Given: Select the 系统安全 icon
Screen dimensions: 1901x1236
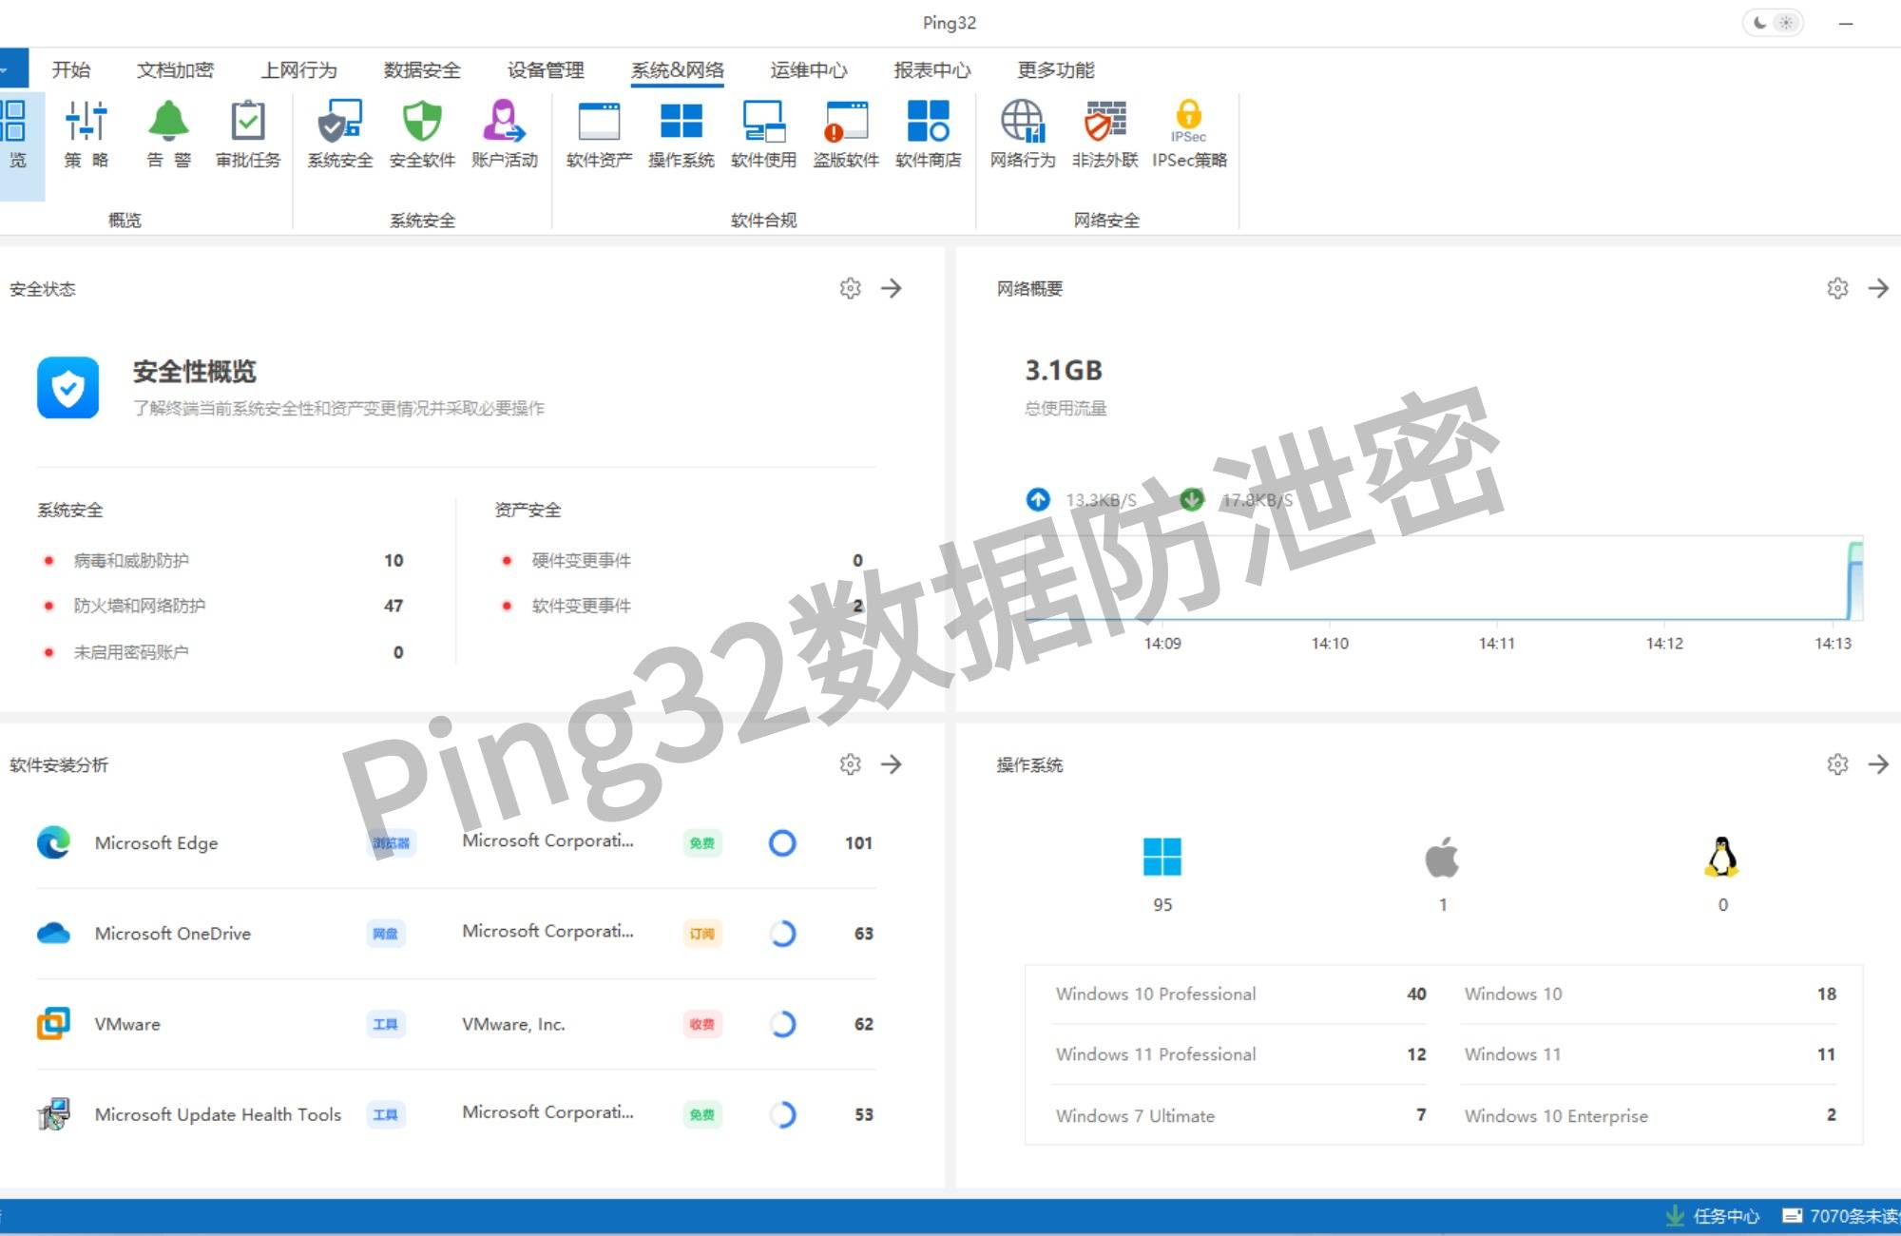Looking at the screenshot, I should pyautogui.click(x=338, y=135).
